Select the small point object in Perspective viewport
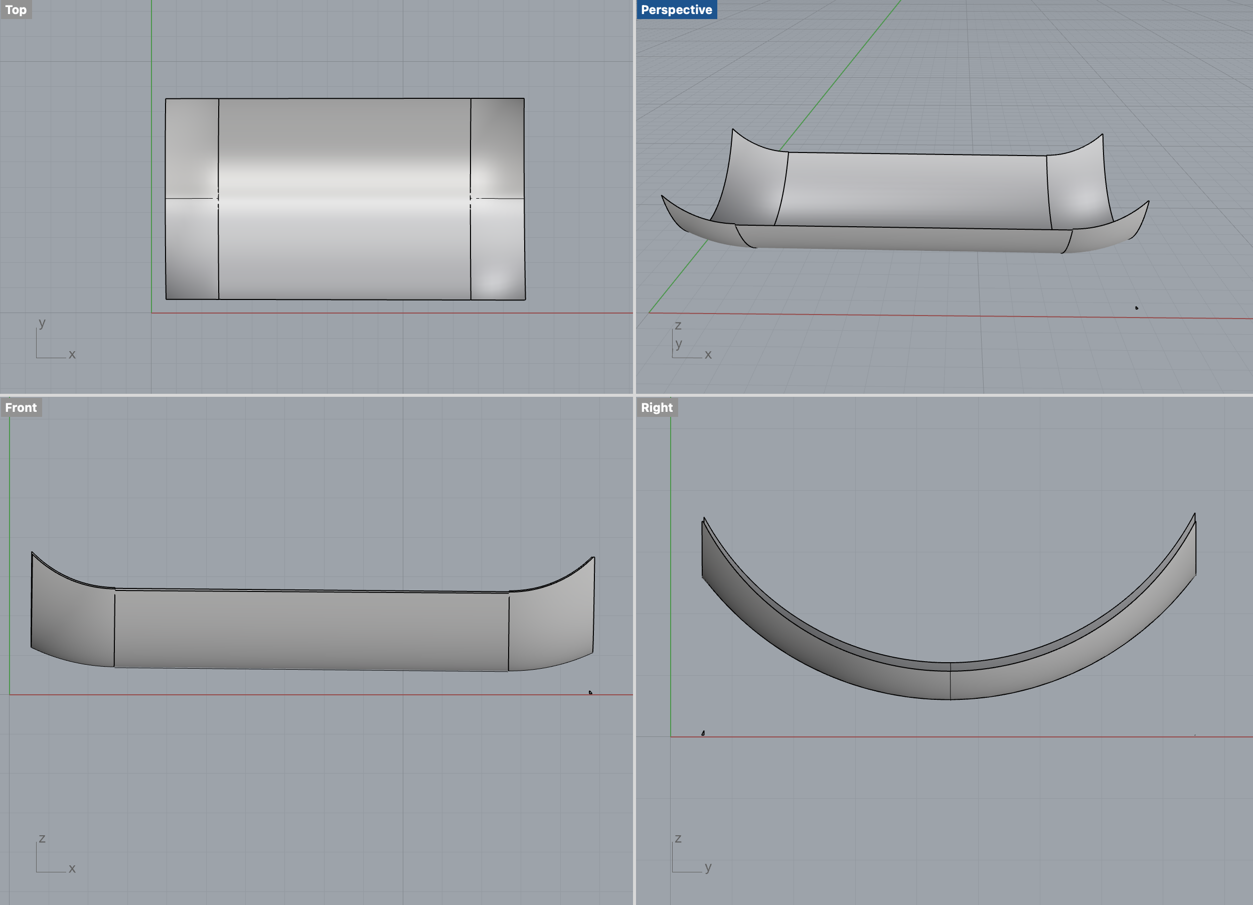Viewport: 1253px width, 905px height. (x=1137, y=308)
